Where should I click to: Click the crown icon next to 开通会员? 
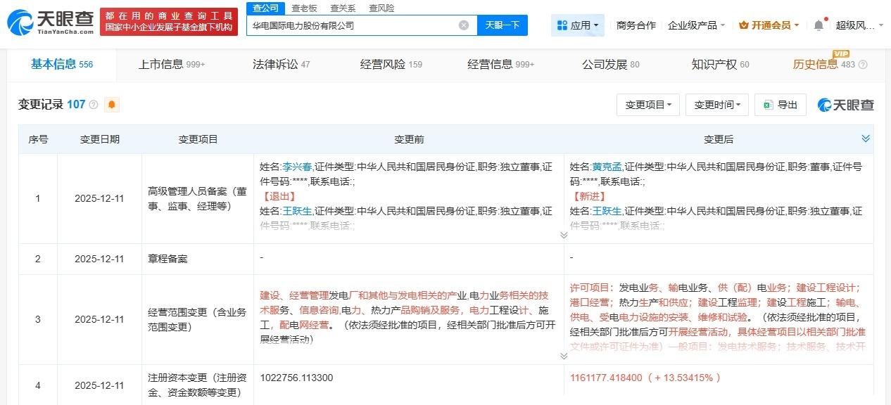(x=742, y=25)
